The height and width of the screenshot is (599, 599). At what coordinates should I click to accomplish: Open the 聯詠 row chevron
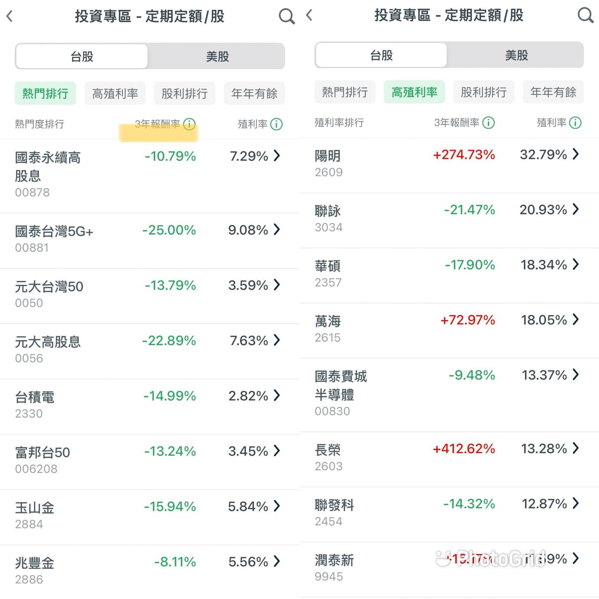click(576, 209)
